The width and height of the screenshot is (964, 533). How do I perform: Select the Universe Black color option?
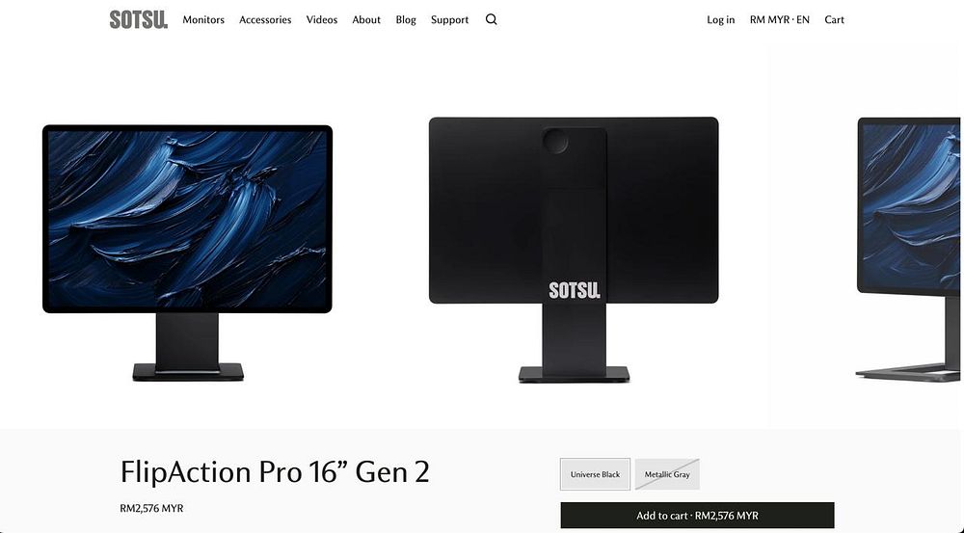coord(595,474)
